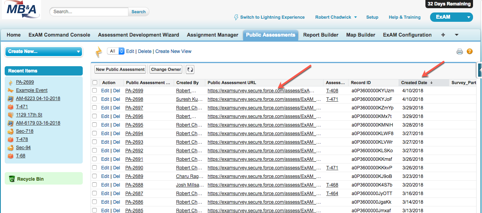
Task: Click the plus icon to show all tabs
Action: [443, 35]
